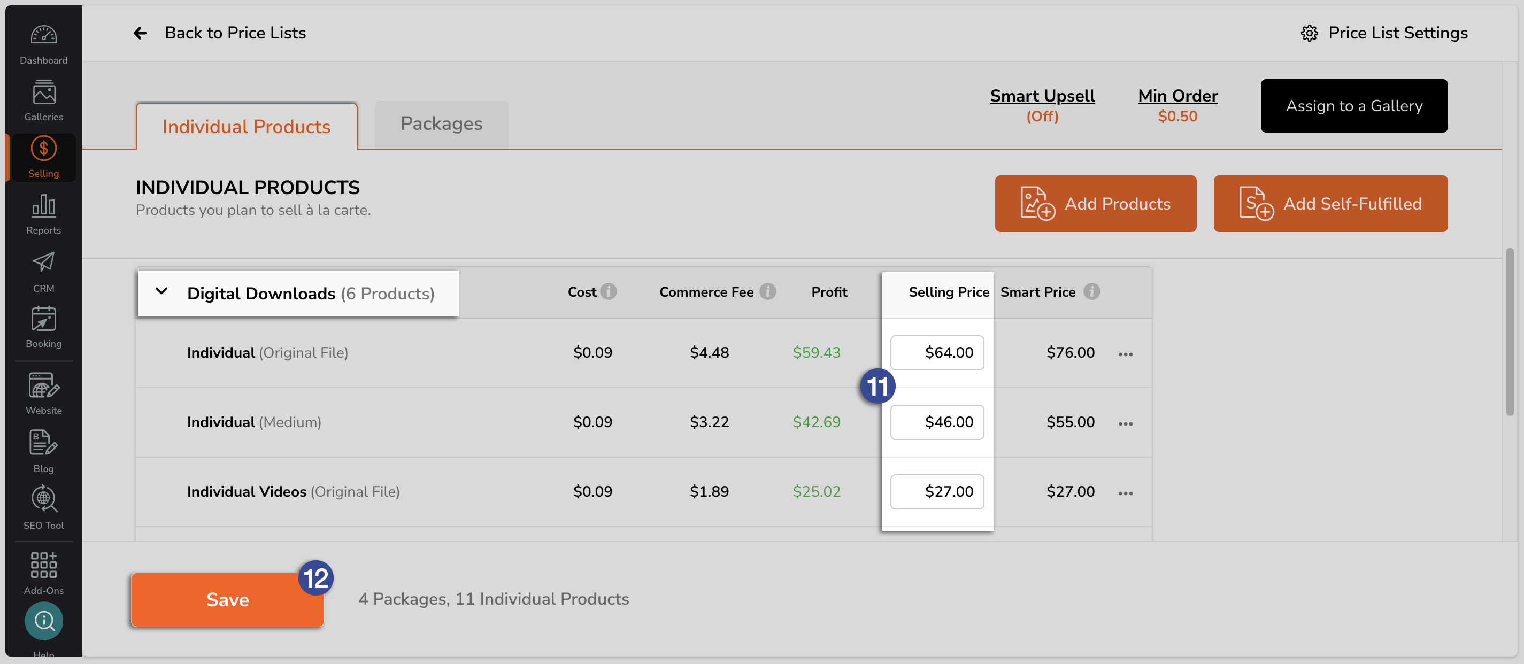Open the Smart Upsell setting

tap(1042, 105)
